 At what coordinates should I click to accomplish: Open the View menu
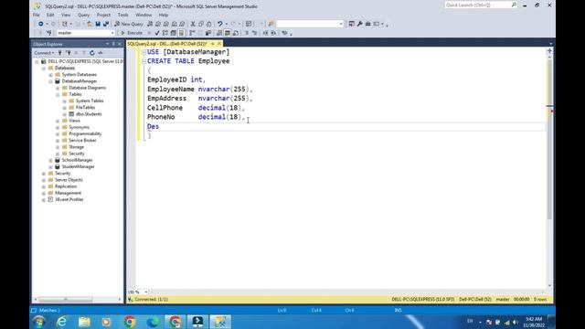[66, 15]
